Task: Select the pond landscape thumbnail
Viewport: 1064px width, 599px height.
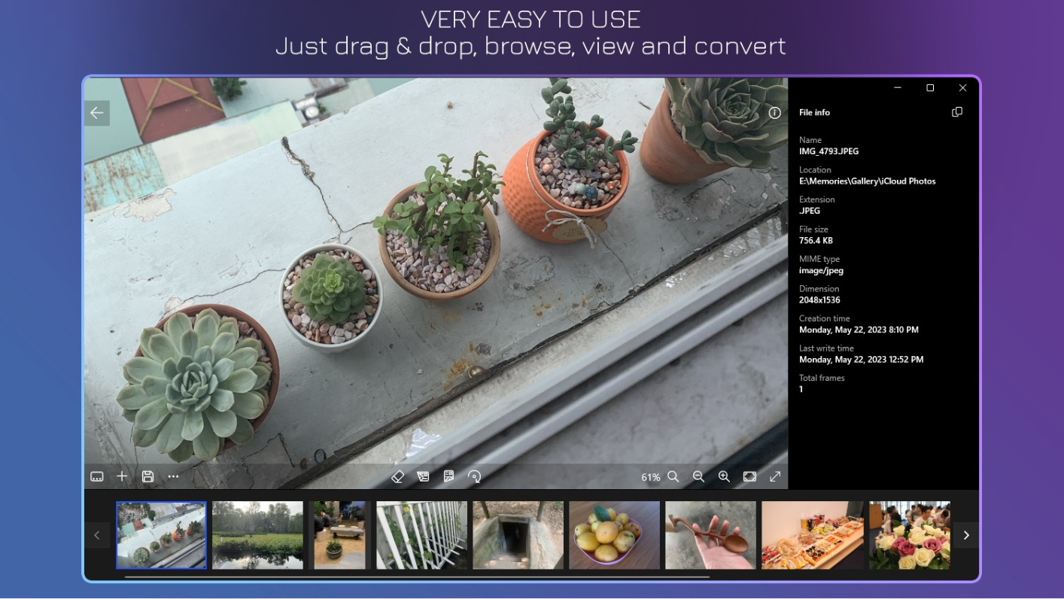Action: pyautogui.click(x=257, y=535)
